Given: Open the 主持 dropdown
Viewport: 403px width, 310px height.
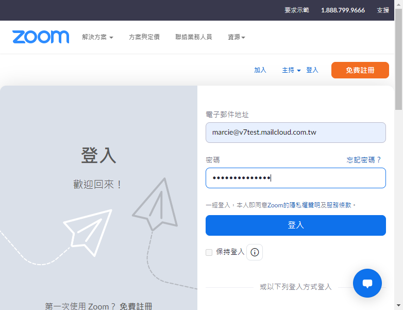Looking at the screenshot, I should pos(291,70).
